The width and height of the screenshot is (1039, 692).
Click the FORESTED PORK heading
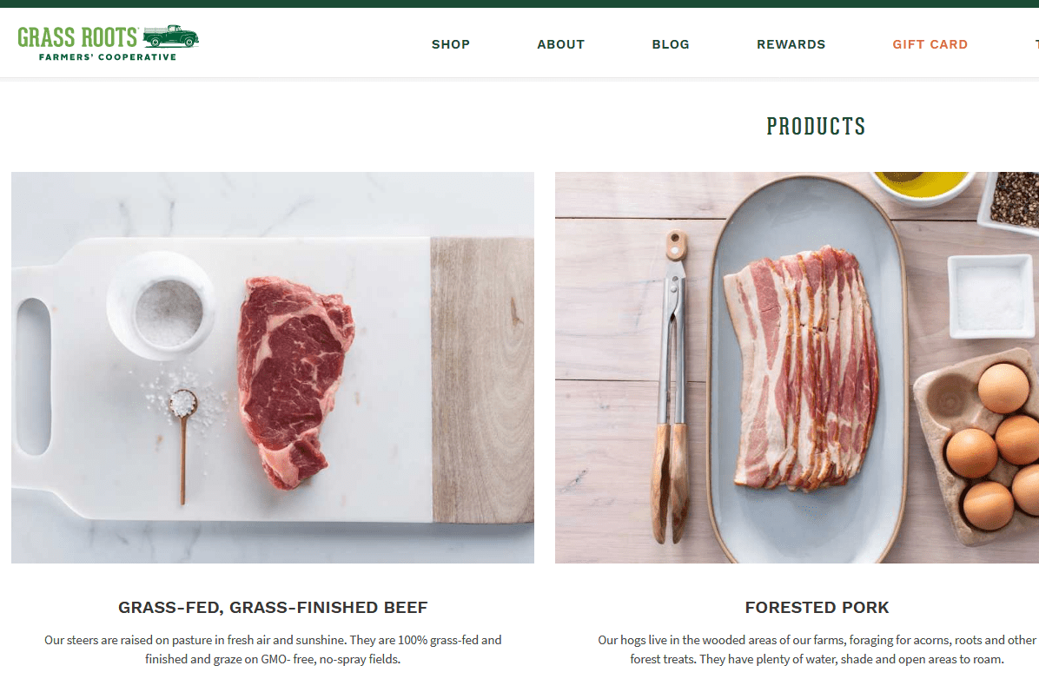[x=816, y=608]
